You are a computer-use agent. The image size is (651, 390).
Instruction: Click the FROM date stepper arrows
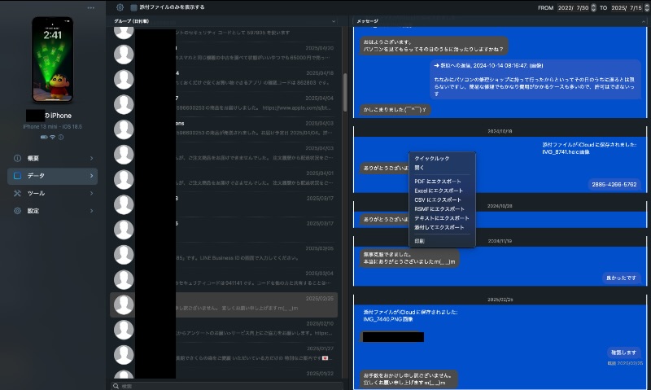pos(593,7)
